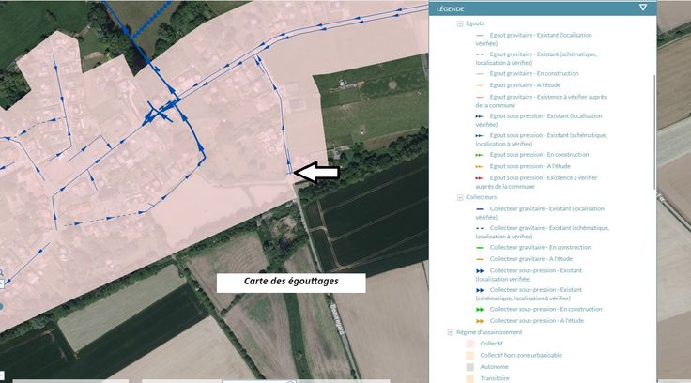Collapse the Régime d'assainissement group

(451, 332)
